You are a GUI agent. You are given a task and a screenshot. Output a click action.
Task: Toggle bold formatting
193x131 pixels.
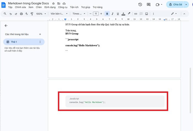click(x=107, y=14)
